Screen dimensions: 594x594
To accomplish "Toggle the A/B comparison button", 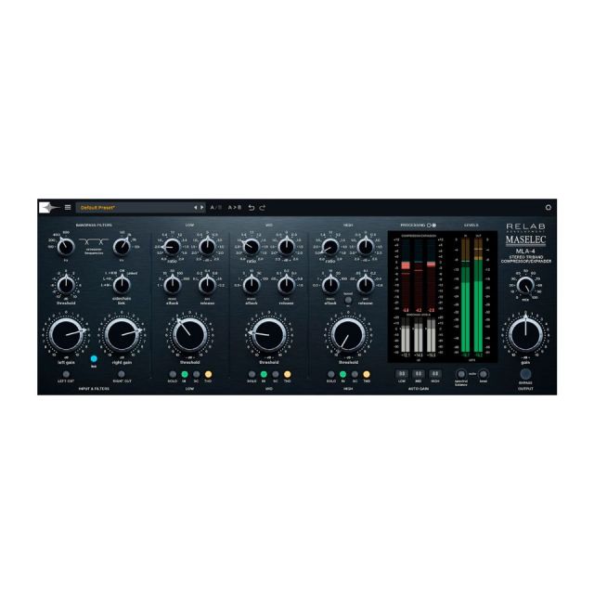I will tap(216, 208).
